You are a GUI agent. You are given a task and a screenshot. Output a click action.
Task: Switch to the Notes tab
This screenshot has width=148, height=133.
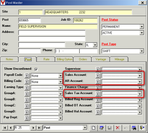[9, 59]
